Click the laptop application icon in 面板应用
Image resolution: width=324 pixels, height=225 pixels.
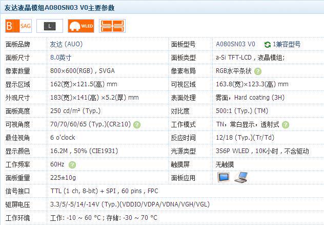(x=241, y=177)
